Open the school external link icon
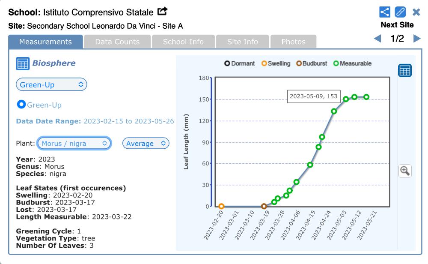The width and height of the screenshot is (428, 264). click(x=163, y=11)
